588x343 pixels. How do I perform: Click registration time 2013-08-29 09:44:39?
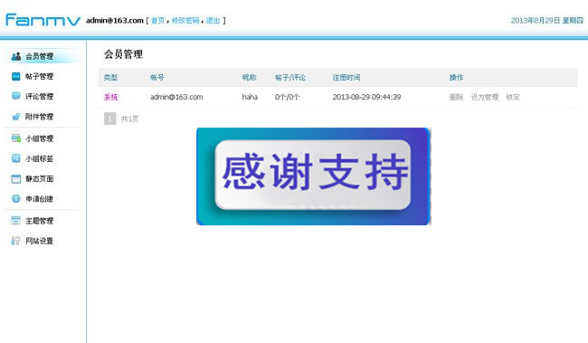(x=366, y=97)
